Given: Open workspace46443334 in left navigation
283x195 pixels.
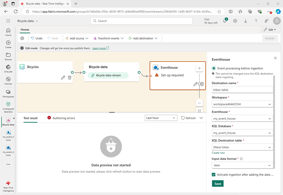Looking at the screenshot, I should tap(8, 107).
